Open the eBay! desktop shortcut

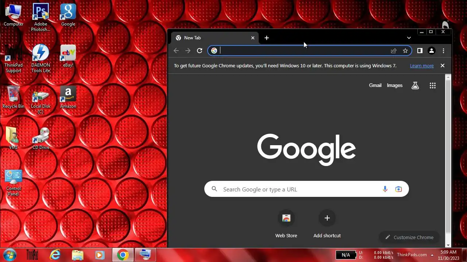[68, 56]
